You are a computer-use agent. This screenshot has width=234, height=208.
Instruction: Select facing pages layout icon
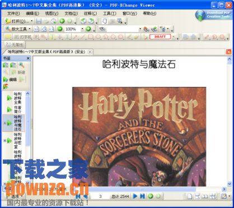[x=205, y=196]
